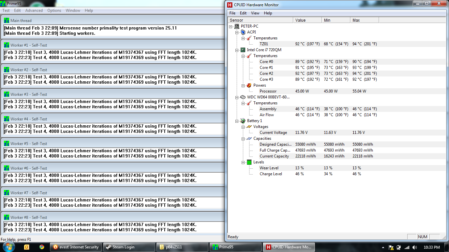Click the Prime95 title bar icon
The height and width of the screenshot is (252, 449).
[x=3, y=4]
